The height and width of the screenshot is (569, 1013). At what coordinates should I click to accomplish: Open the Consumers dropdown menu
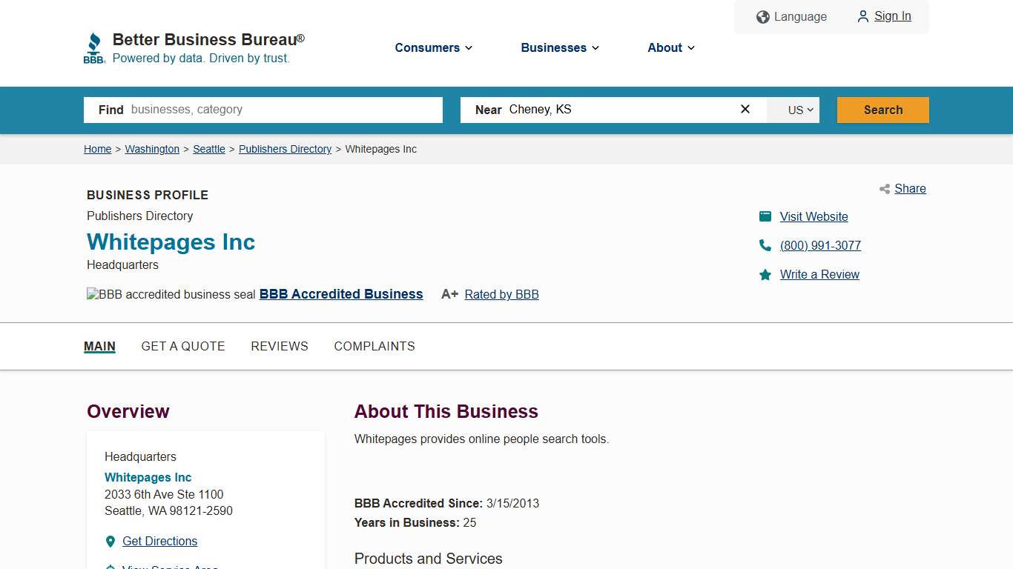point(433,47)
